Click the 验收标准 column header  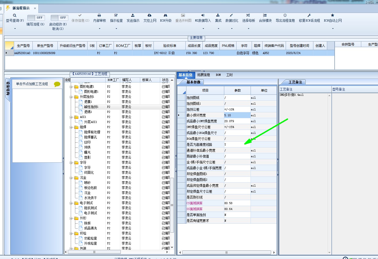pyautogui.click(x=170, y=46)
